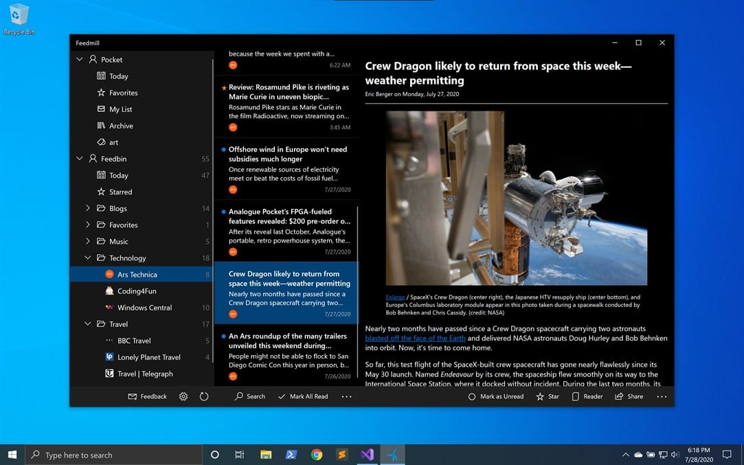Collapse the Pocket account section
This screenshot has width=744, height=465.
pyautogui.click(x=80, y=60)
